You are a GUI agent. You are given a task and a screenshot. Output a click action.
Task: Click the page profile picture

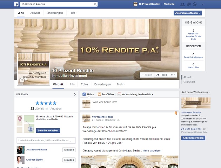(33, 69)
